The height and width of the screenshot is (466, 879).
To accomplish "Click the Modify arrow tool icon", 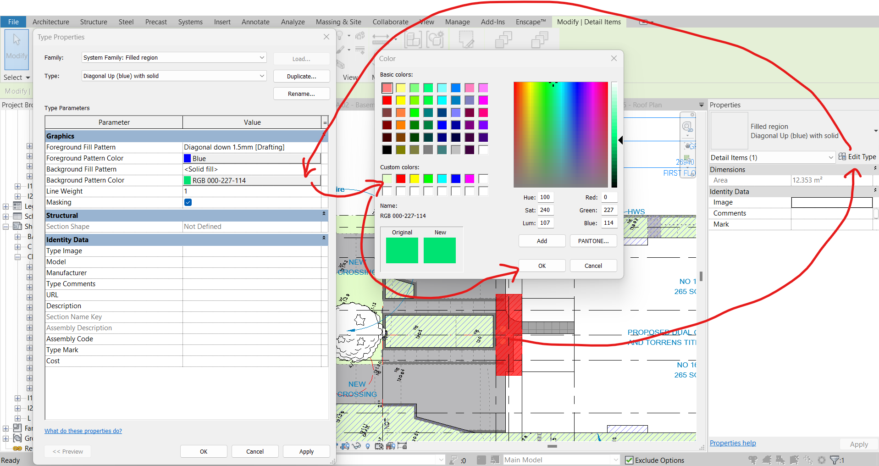I will [x=17, y=40].
